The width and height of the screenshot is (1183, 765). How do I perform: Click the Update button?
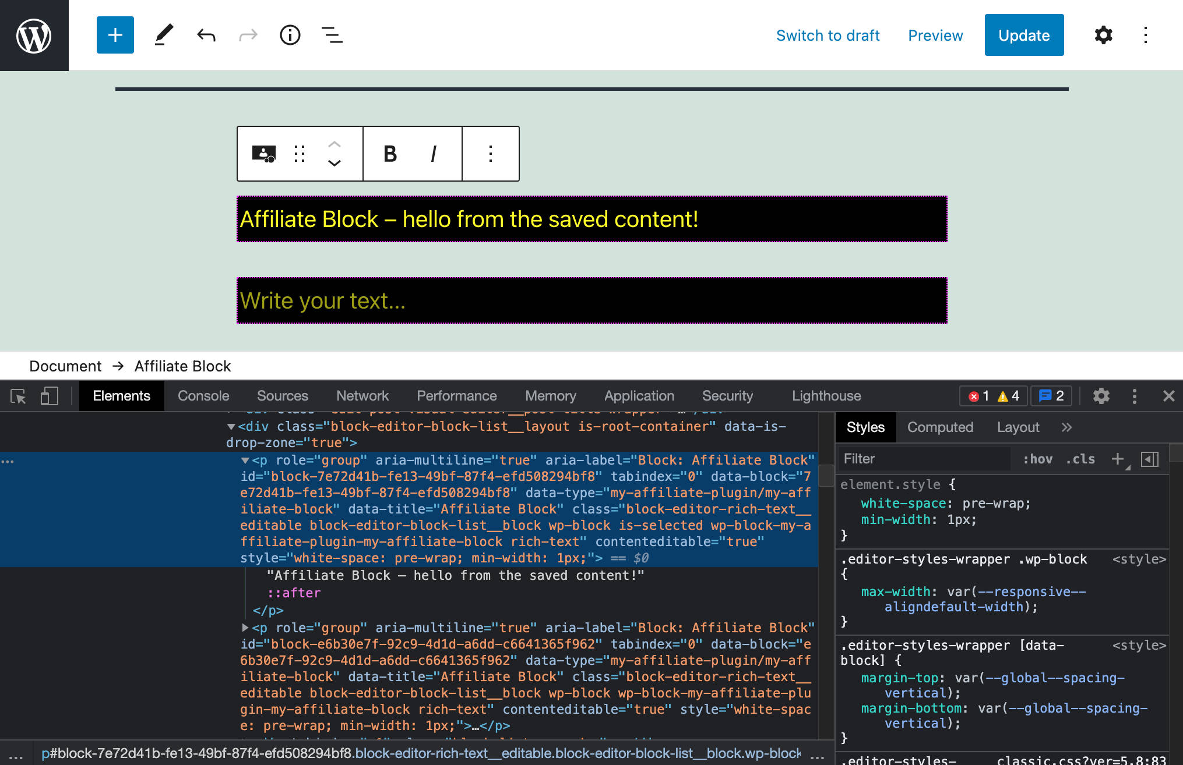(1024, 36)
